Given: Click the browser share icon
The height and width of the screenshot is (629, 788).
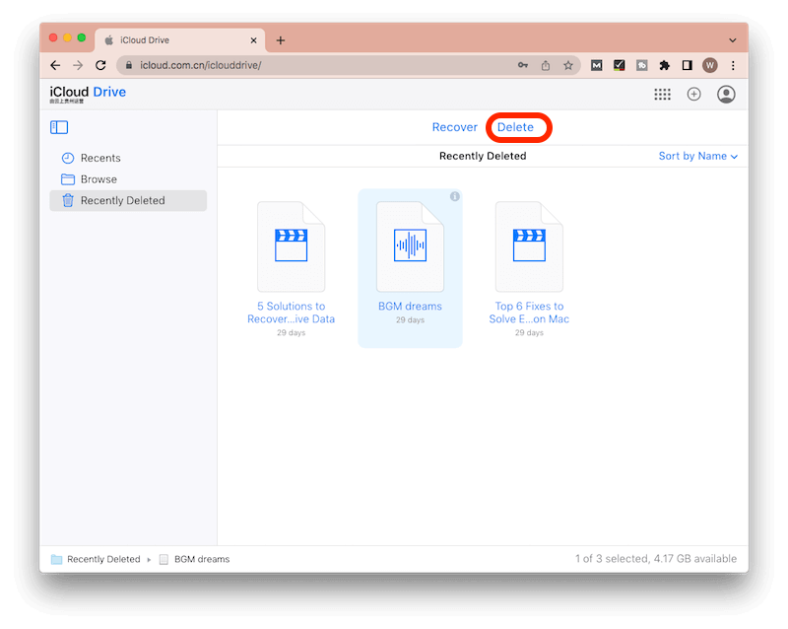Looking at the screenshot, I should click(x=546, y=65).
